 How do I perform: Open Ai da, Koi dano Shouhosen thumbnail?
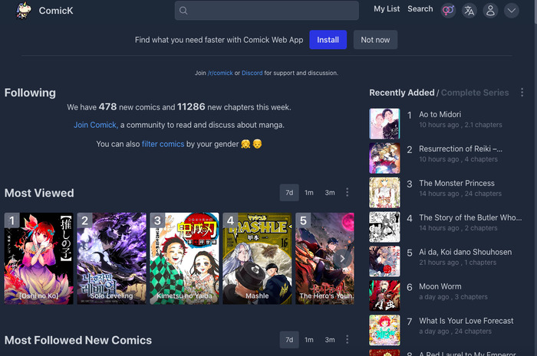tap(384, 261)
